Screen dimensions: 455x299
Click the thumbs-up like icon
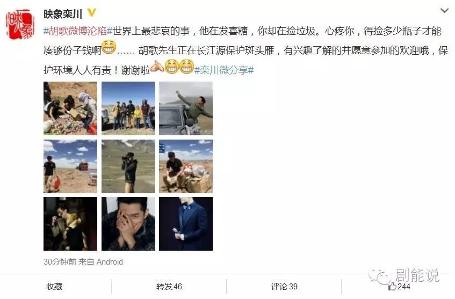392,286
